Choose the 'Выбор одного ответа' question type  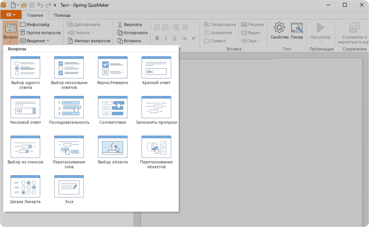pyautogui.click(x=25, y=67)
